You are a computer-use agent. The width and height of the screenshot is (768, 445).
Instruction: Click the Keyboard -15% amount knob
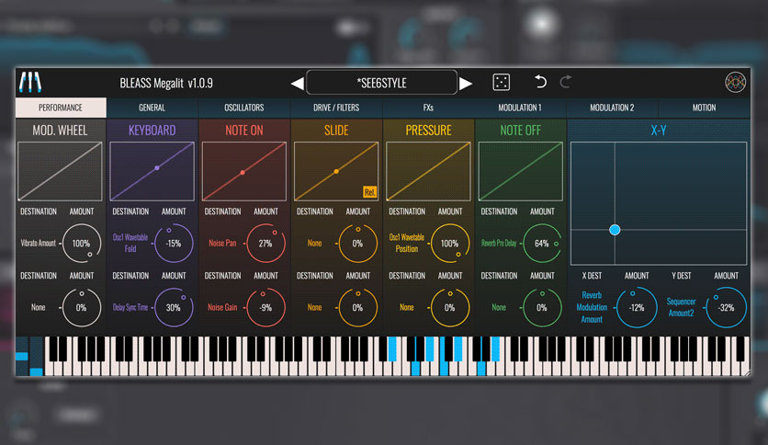(174, 244)
